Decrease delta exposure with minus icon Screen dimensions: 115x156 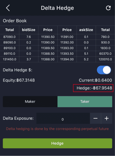pyautogui.click(x=95, y=118)
